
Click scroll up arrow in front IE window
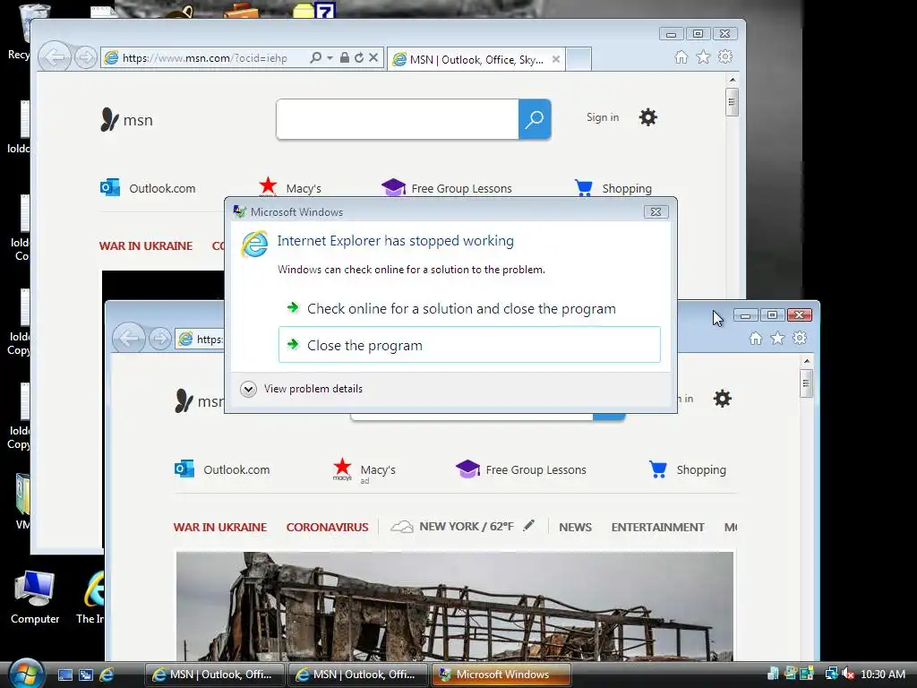(x=807, y=360)
